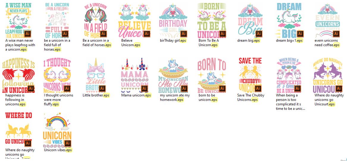Select happiness is following in unicorns thumbnail

19,75
